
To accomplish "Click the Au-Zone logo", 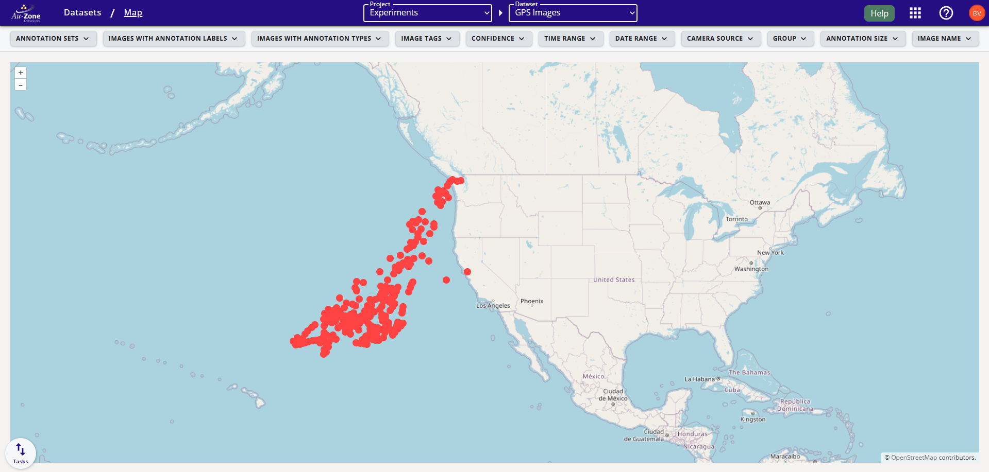I will tap(25, 12).
